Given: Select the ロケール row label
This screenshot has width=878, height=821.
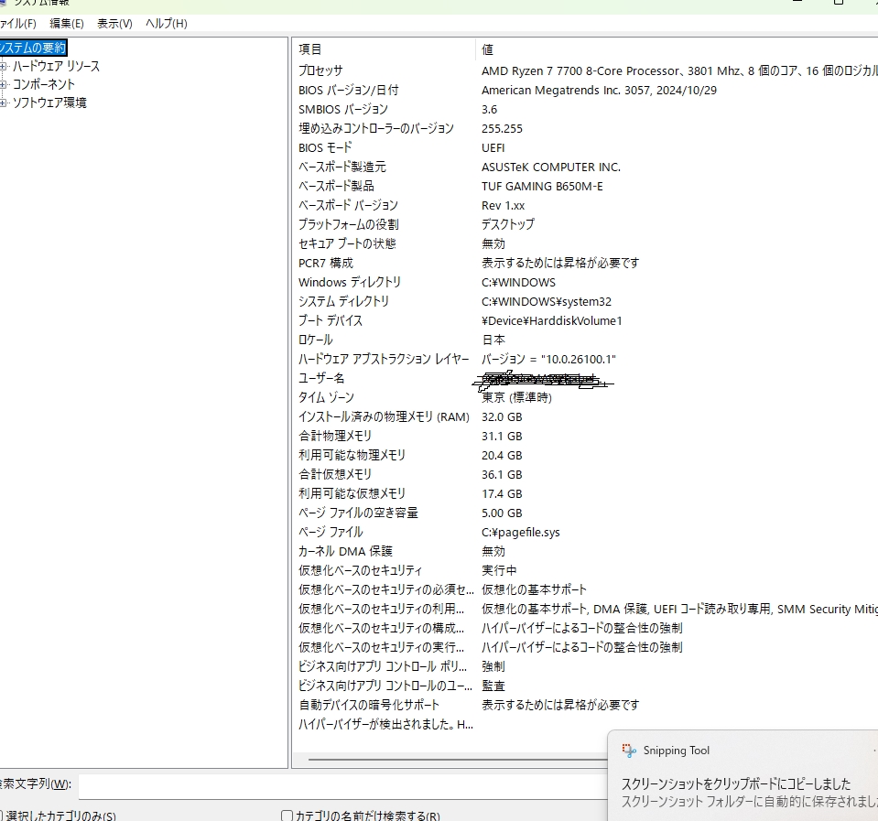Looking at the screenshot, I should coord(315,340).
